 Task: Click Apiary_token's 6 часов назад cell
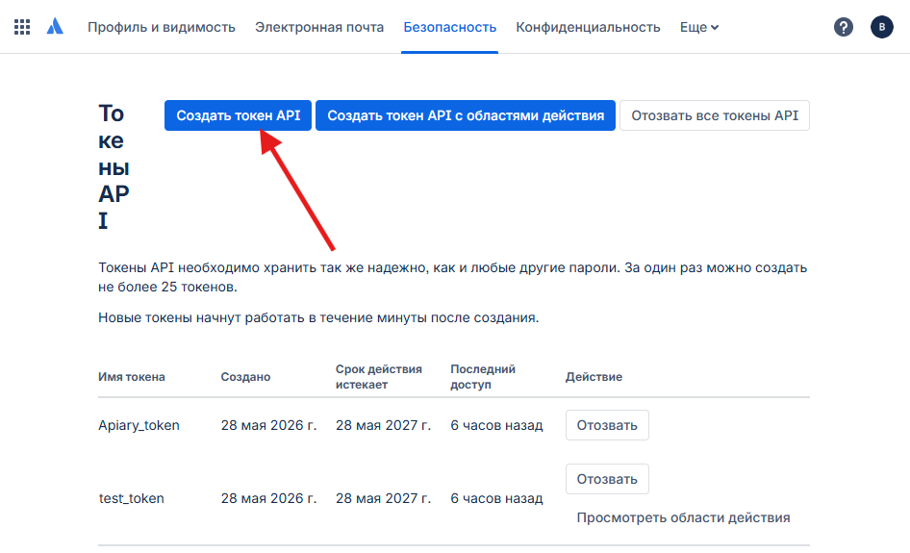(x=496, y=425)
